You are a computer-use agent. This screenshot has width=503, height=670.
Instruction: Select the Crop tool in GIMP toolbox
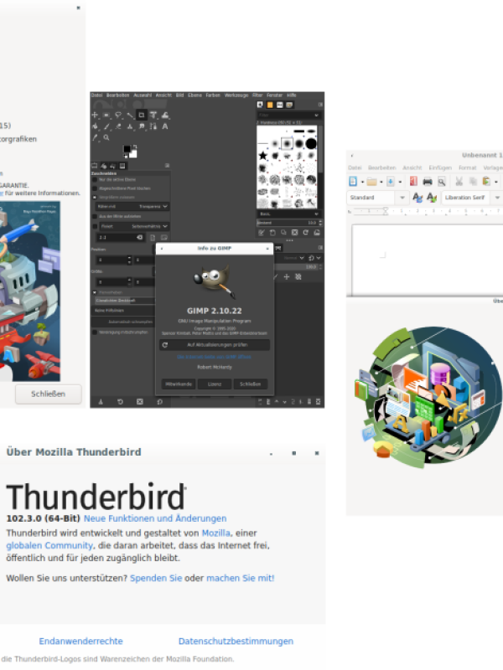click(141, 115)
